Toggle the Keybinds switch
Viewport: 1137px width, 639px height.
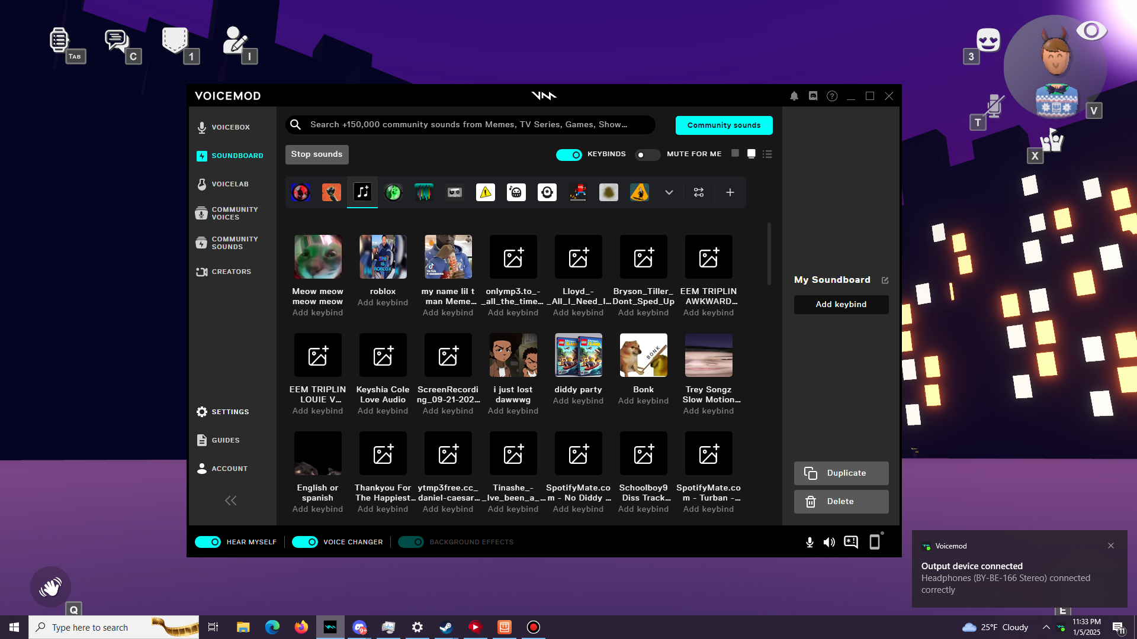pyautogui.click(x=568, y=154)
